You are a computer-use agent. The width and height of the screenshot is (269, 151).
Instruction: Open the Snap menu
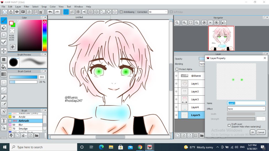pyautogui.click(x=44, y=7)
